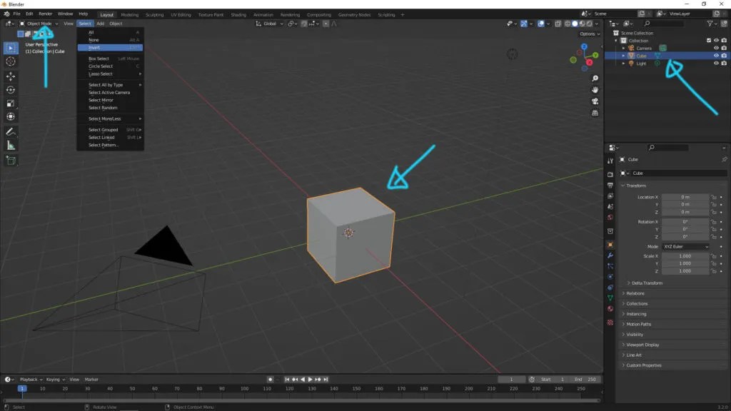Hide the Light object in the outliner
731x411 pixels.
[717, 64]
